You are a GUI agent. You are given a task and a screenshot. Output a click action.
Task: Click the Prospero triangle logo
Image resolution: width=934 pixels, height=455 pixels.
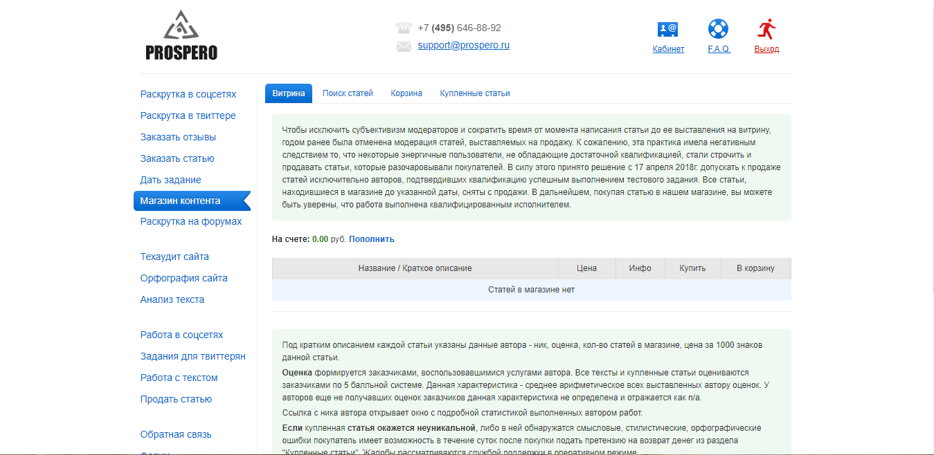tap(181, 26)
